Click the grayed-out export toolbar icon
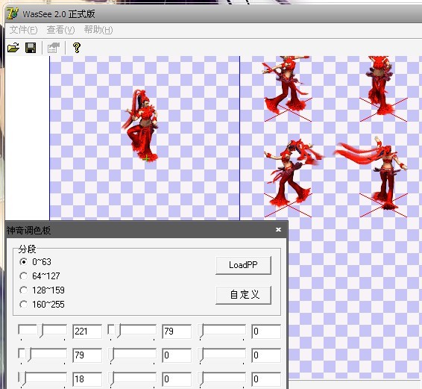The width and height of the screenshot is (422, 389). [x=53, y=48]
